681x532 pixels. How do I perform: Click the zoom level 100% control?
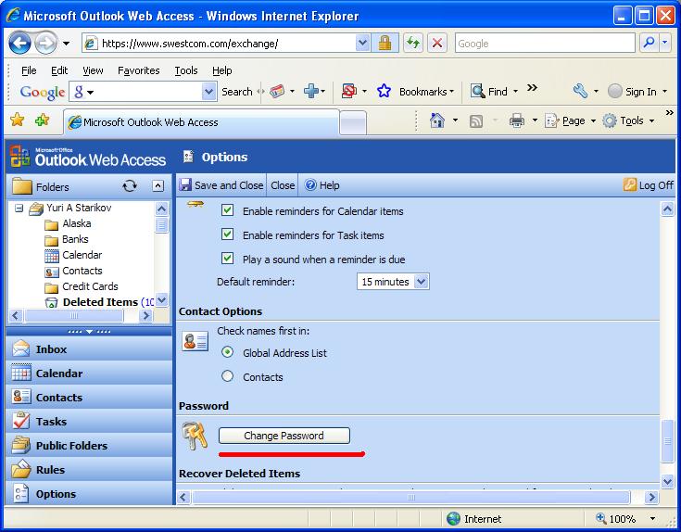625,518
